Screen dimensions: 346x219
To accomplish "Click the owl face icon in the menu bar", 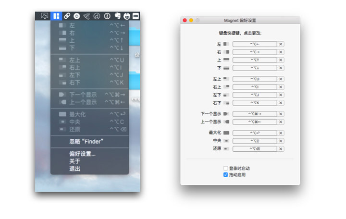I will click(x=127, y=16).
